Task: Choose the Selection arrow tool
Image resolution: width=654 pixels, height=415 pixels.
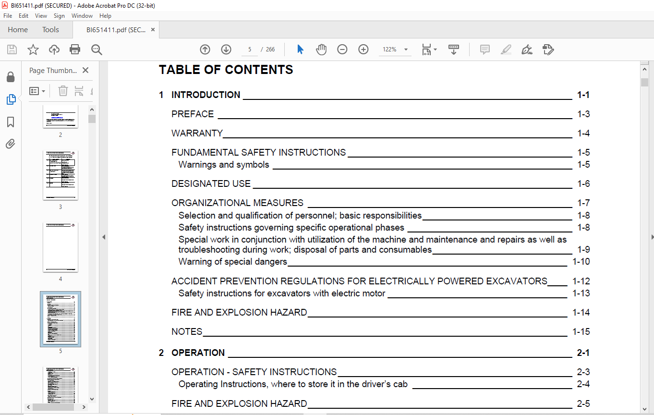Action: click(x=300, y=49)
